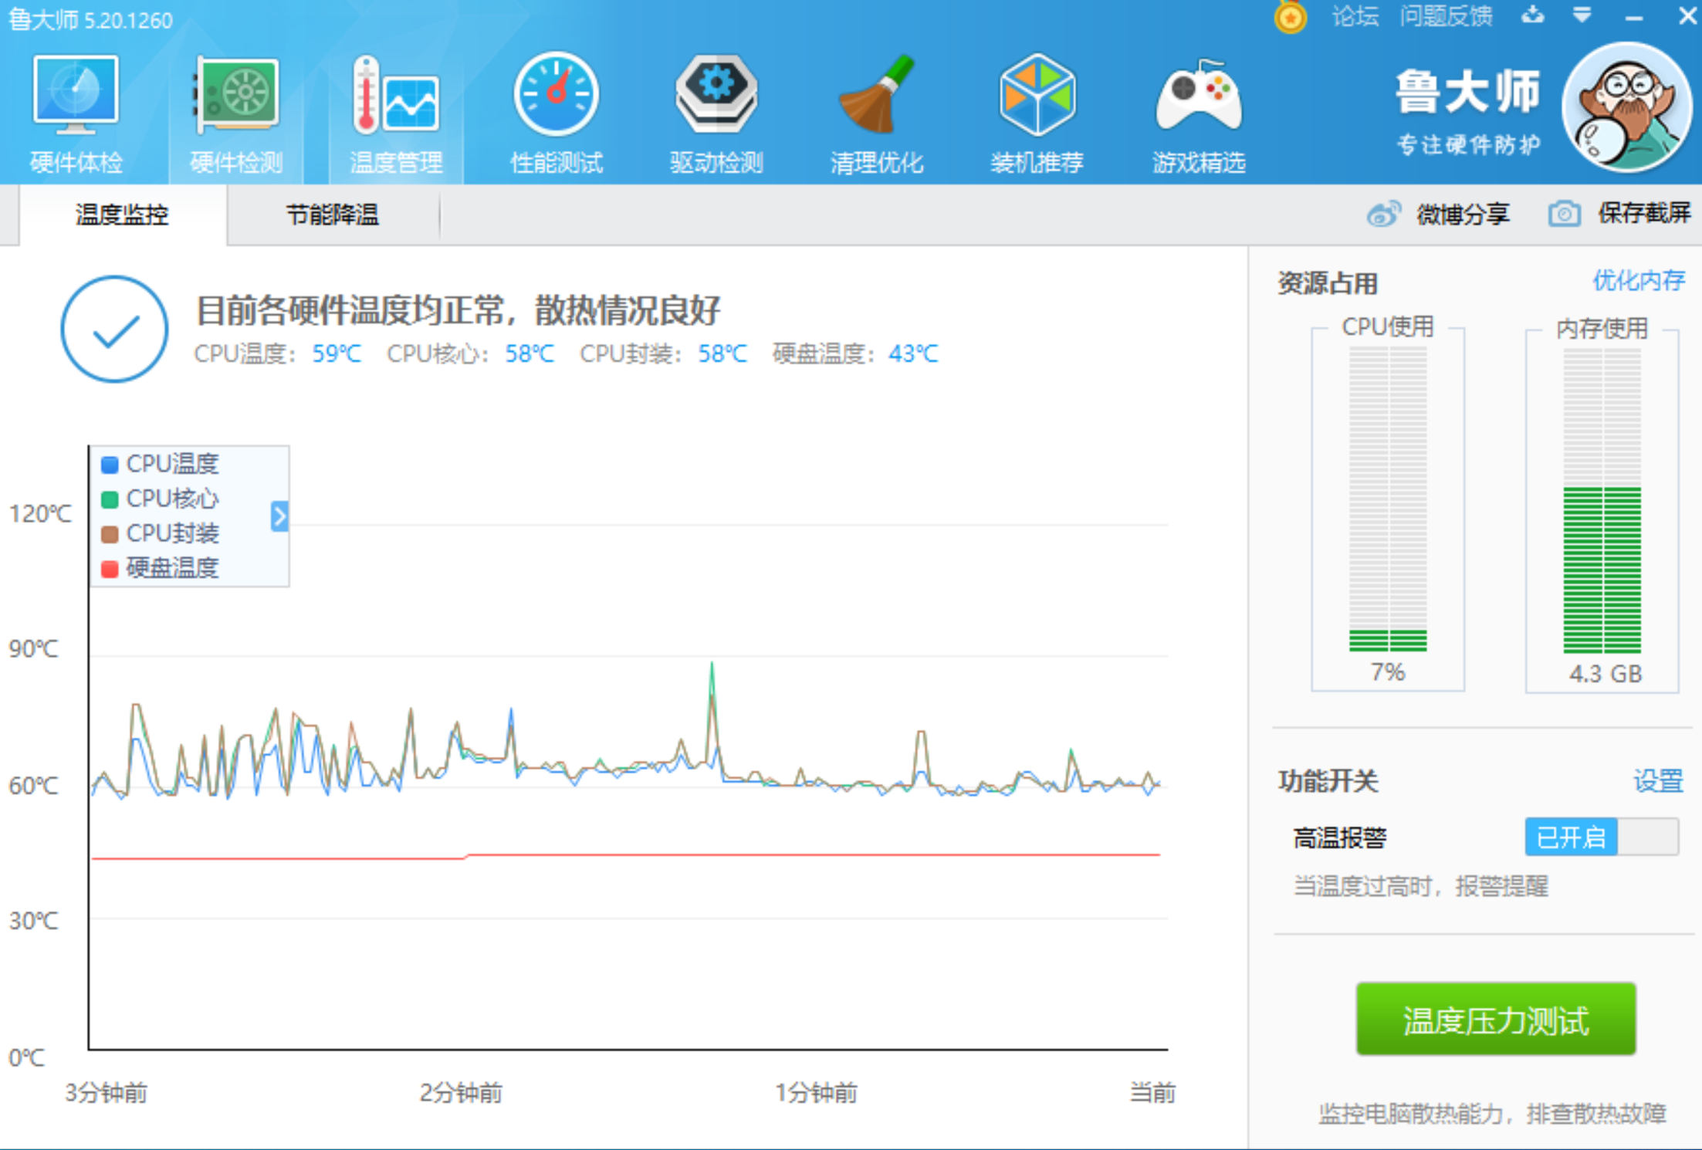The image size is (1702, 1150).
Task: Click the camera icon beside 保存截屏
Action: tap(1564, 214)
